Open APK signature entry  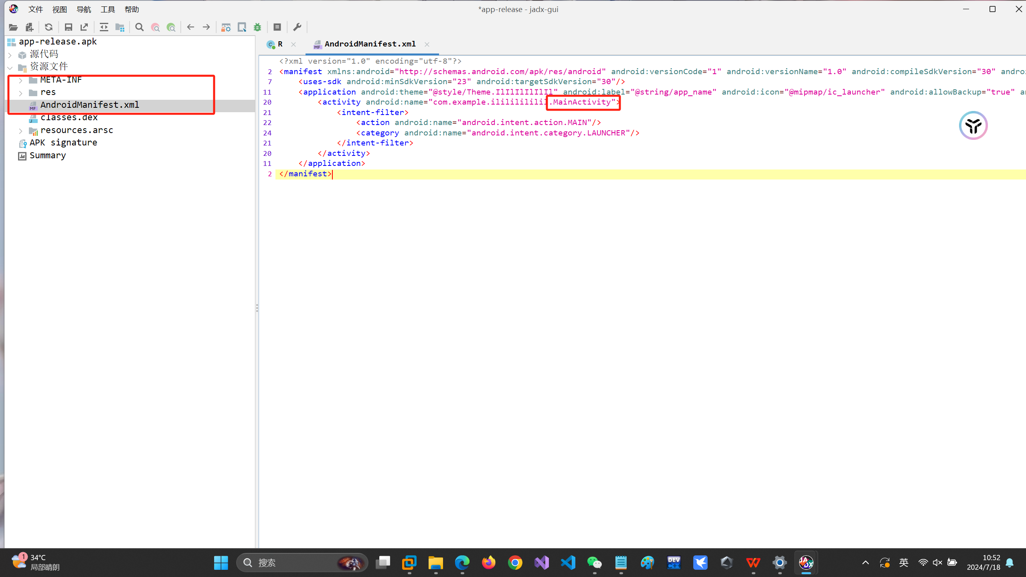pos(63,143)
